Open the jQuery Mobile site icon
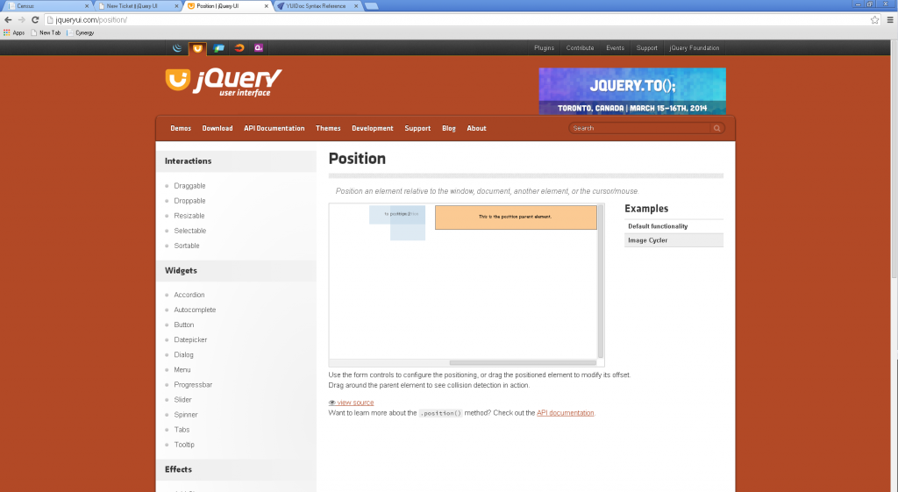This screenshot has height=492, width=898. coord(218,48)
